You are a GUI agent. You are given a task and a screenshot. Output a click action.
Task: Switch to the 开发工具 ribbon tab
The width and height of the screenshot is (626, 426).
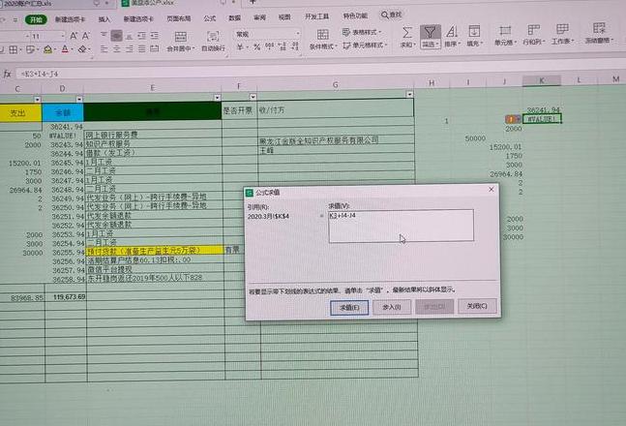(x=317, y=16)
